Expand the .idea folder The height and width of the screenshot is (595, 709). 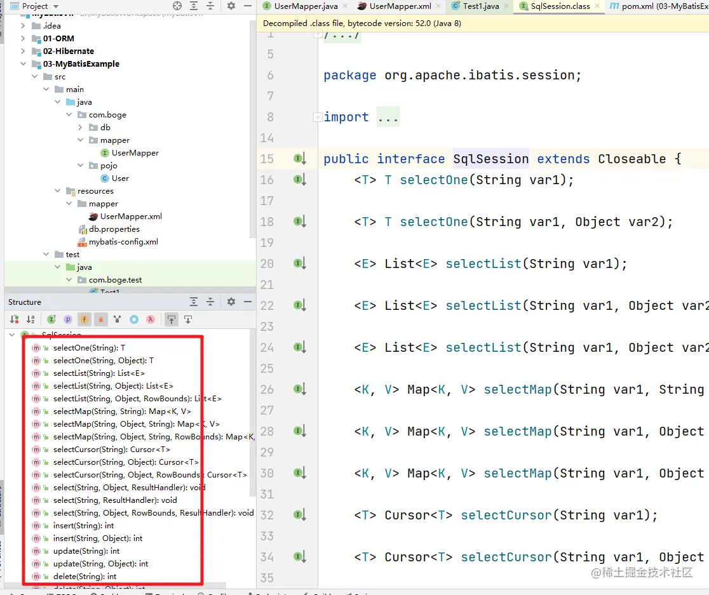pyautogui.click(x=23, y=26)
